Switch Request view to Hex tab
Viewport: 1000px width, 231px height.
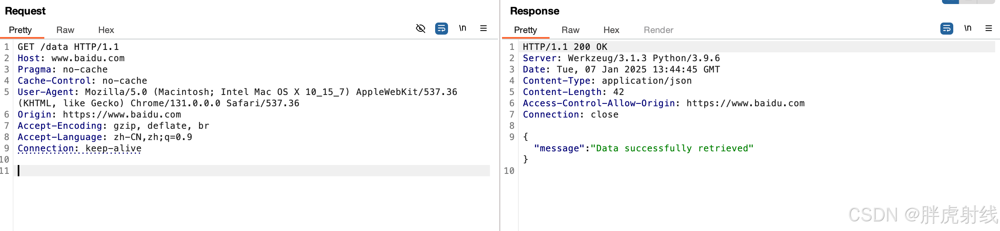coord(106,30)
